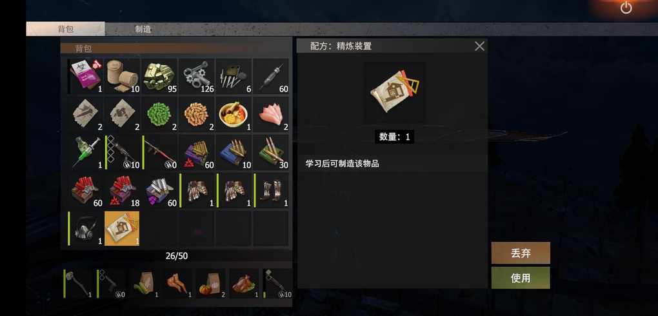Viewport: 658px width, 316px height.
Task: Select the red shotgun shells box of 60
Action: (x=86, y=190)
